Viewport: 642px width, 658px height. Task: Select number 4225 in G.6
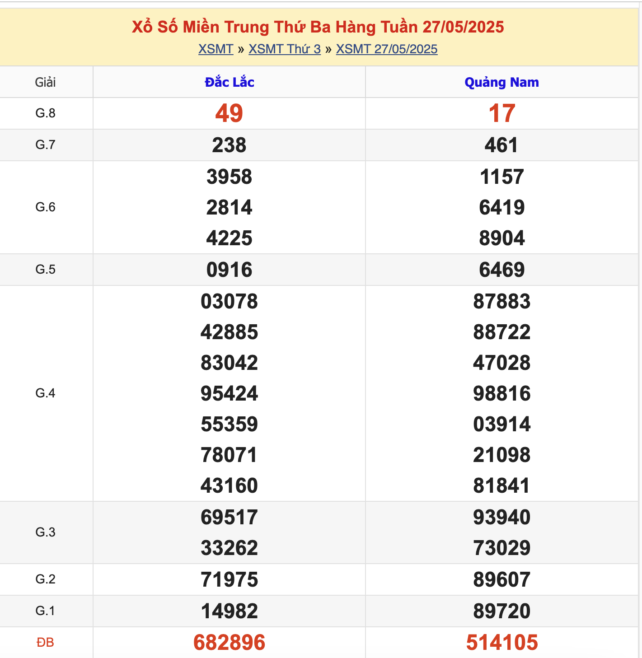(230, 238)
